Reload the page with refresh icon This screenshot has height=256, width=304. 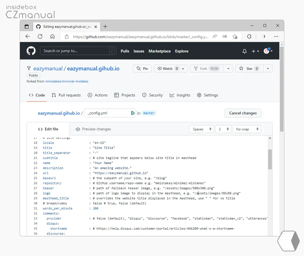coord(40,36)
